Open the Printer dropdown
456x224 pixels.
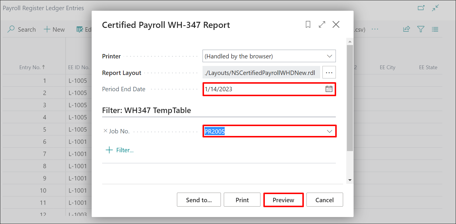[x=329, y=56]
